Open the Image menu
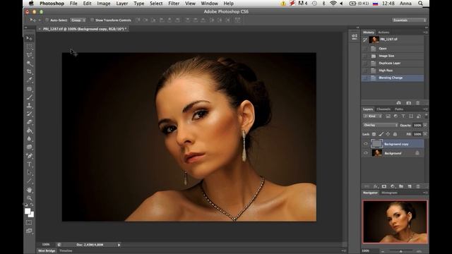This screenshot has width=452, height=254. 104,4
